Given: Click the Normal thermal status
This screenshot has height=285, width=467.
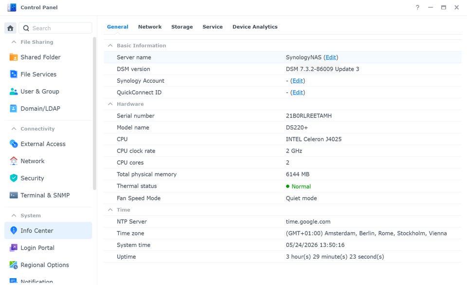Looking at the screenshot, I should click(301, 186).
